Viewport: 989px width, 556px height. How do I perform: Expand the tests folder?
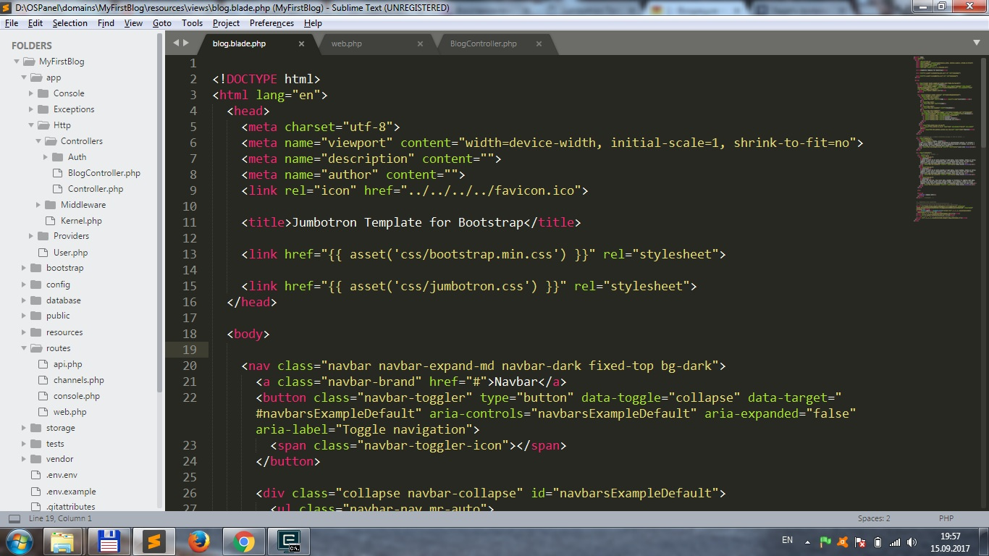[24, 444]
